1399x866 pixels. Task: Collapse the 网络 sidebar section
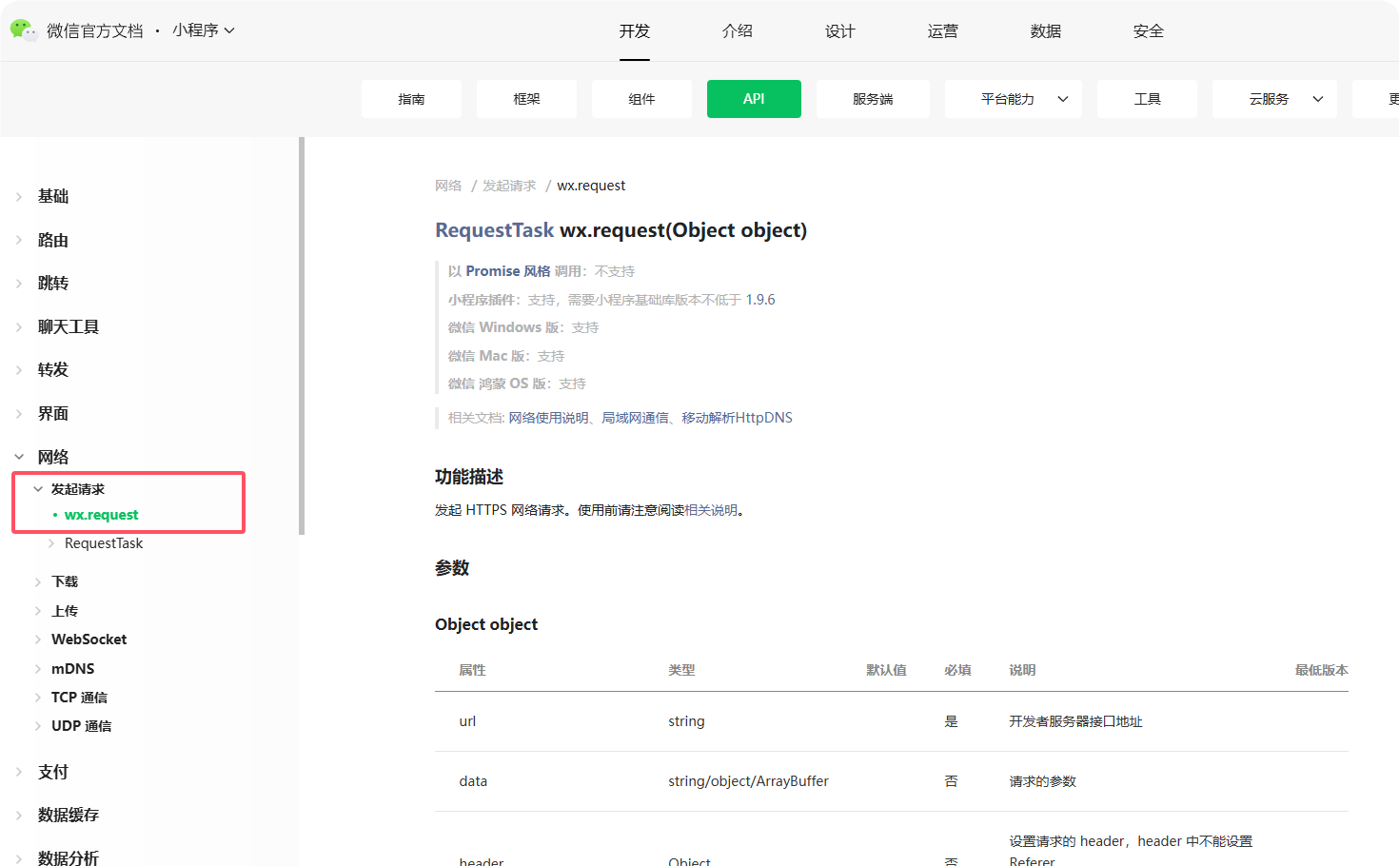(53, 457)
